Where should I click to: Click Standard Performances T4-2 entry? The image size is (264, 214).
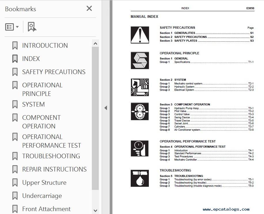(x=207, y=153)
